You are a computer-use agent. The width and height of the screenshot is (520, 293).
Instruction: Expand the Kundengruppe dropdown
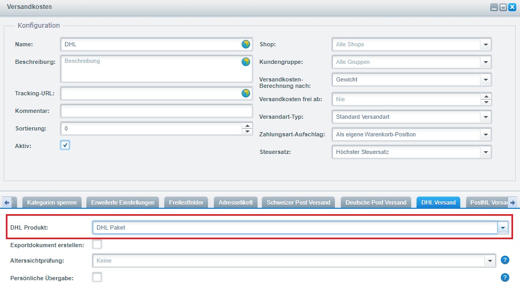tap(485, 62)
